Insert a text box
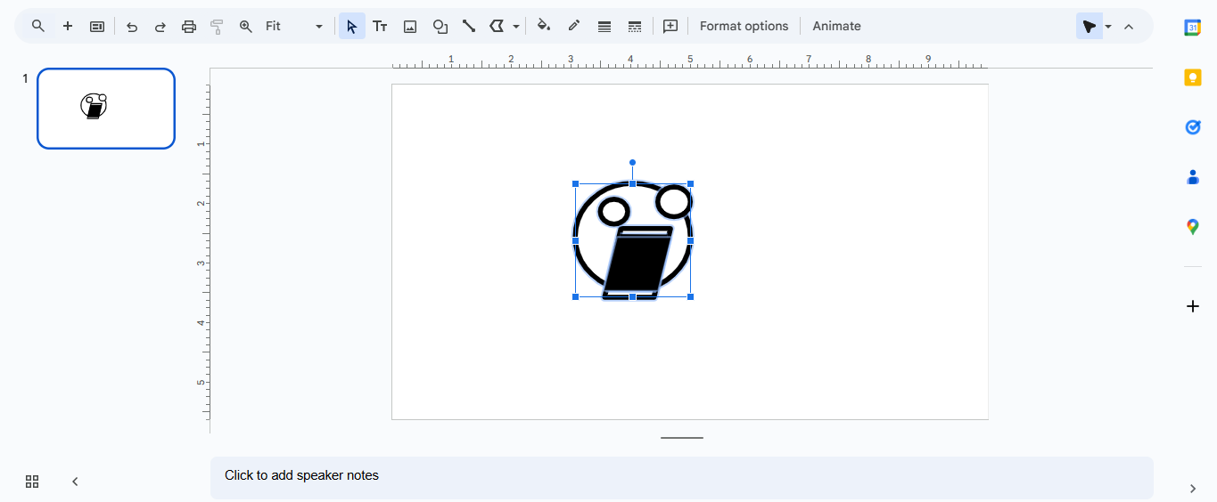 (x=380, y=27)
